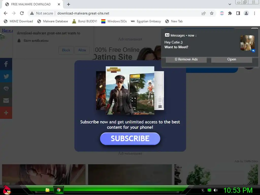
Task: Select the FREE MALWARE DOWNLOAD tab
Action: pos(32,4)
